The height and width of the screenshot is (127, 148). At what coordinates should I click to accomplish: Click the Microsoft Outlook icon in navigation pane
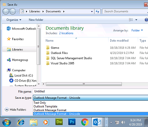click(9, 29)
